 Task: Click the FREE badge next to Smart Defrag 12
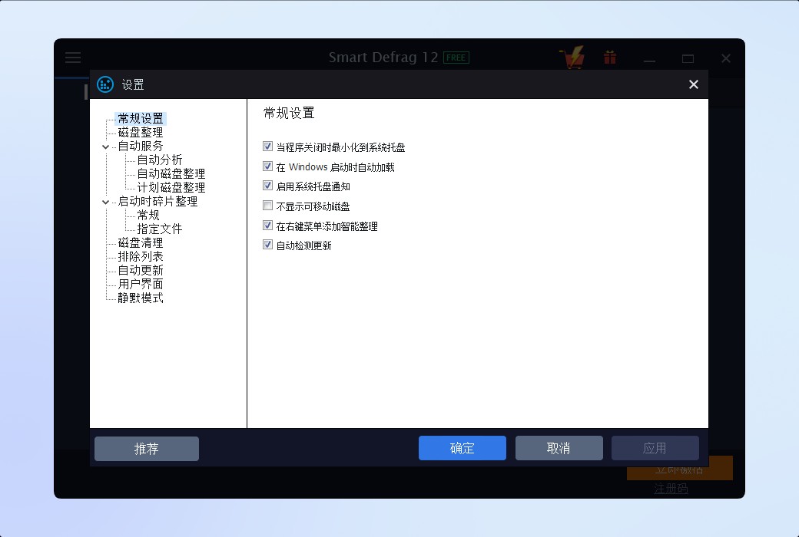click(x=456, y=58)
